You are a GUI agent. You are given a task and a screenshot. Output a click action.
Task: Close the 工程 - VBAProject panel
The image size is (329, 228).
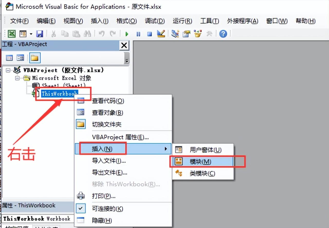point(124,46)
